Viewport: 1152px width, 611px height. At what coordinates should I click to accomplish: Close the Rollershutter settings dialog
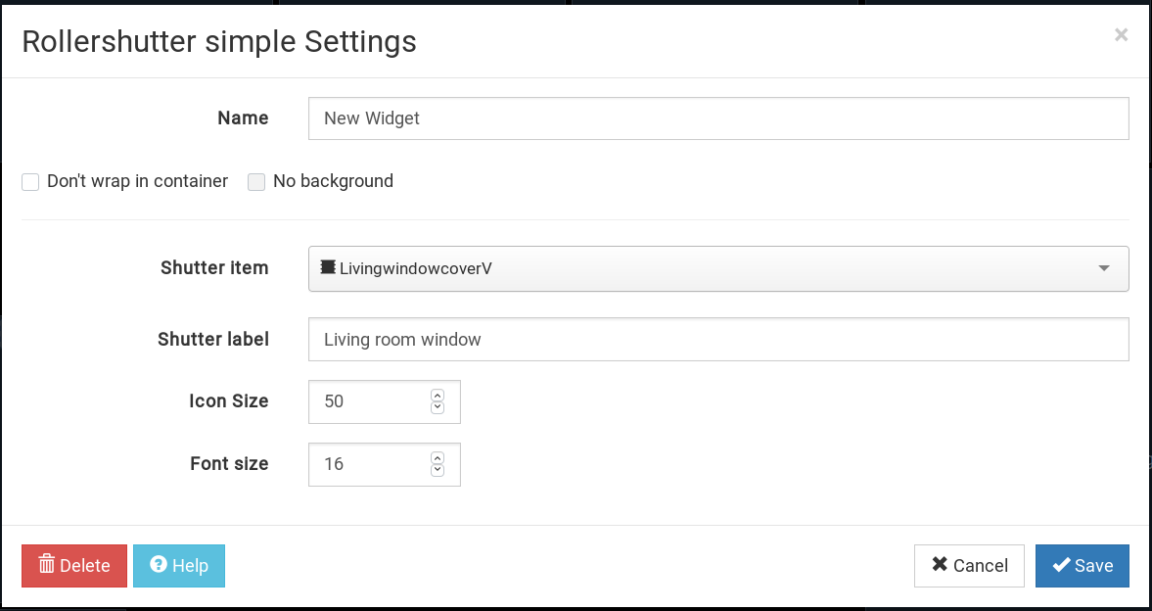pyautogui.click(x=1121, y=34)
